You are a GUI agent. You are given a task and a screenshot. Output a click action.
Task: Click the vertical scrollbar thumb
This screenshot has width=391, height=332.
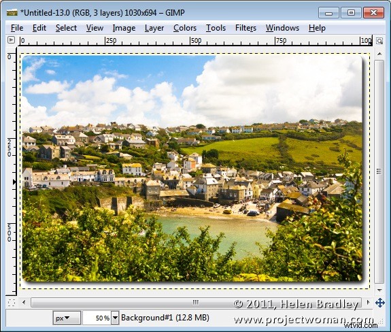[379, 171]
